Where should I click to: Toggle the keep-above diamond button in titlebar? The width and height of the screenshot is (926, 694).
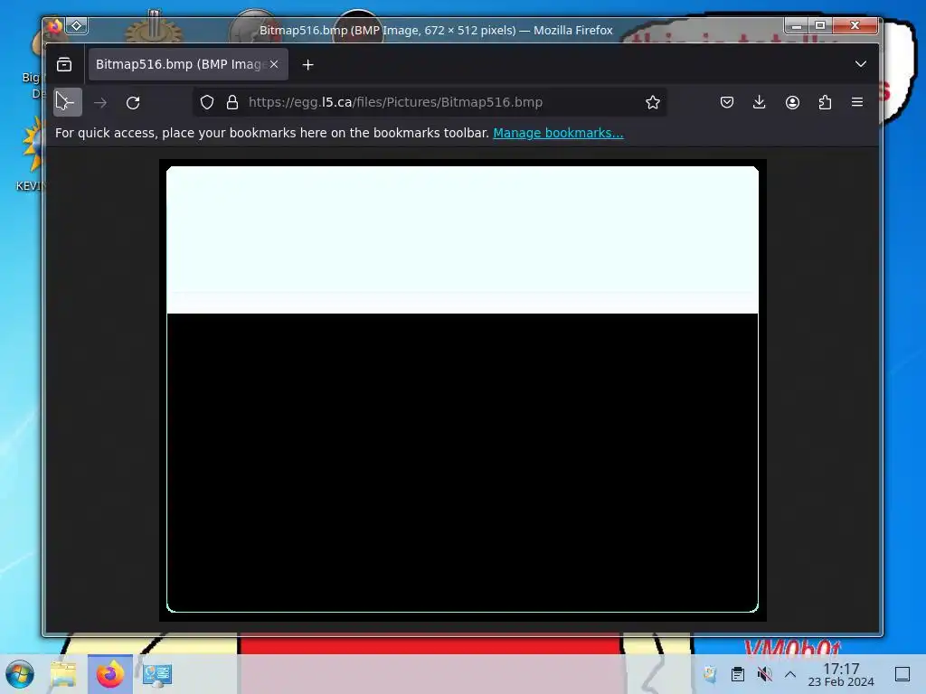(x=76, y=25)
